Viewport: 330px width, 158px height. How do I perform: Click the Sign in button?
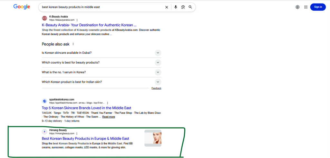click(318, 7)
